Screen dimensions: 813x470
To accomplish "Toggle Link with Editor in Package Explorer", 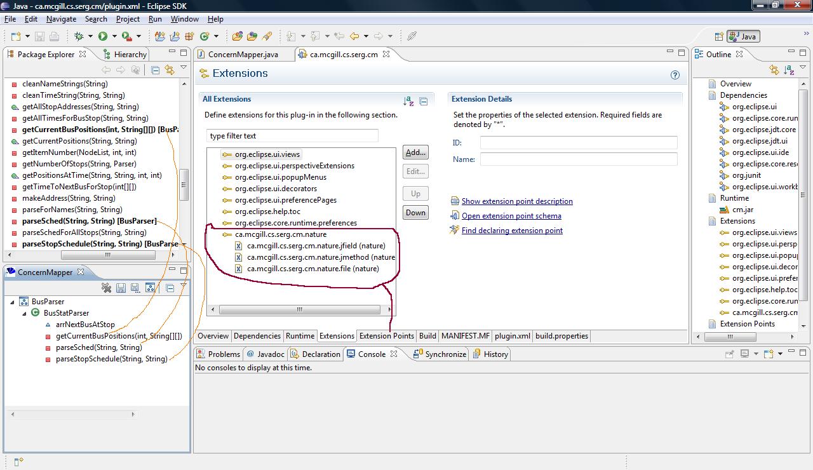I will (169, 70).
